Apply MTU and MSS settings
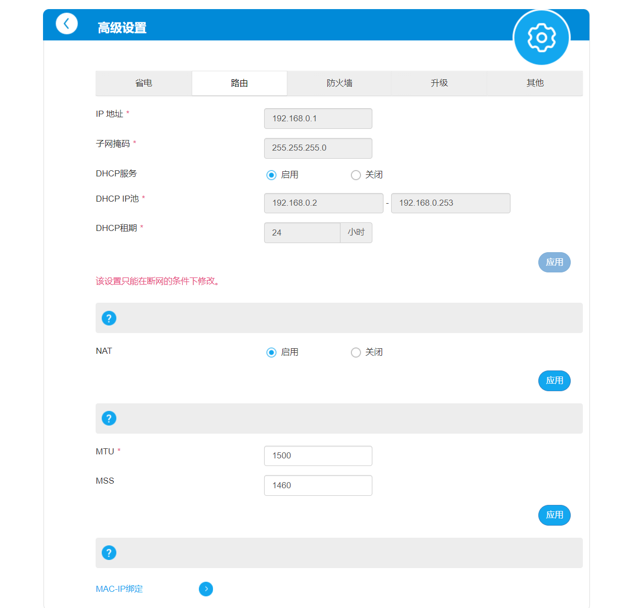638x608 pixels. [554, 515]
